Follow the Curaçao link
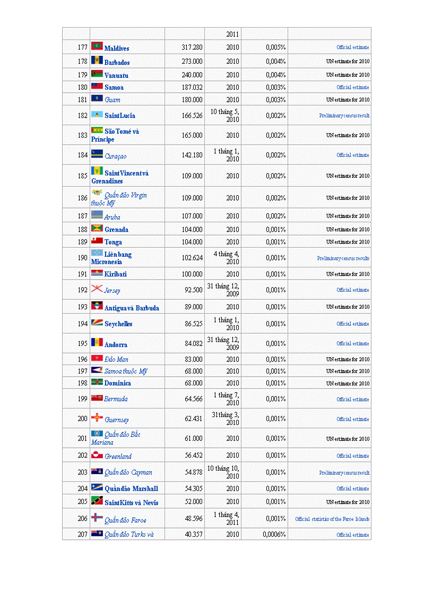 [116, 156]
